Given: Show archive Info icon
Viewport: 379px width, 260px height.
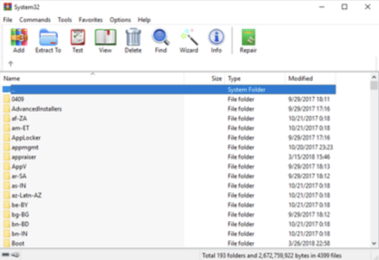Looking at the screenshot, I should click(x=216, y=37).
